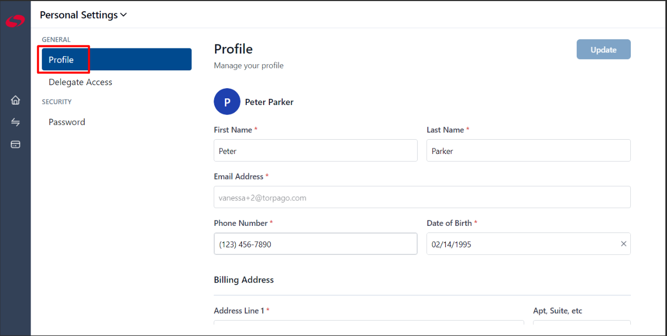This screenshot has height=336, width=667.
Task: Expand the Personal Settings dropdown
Action: [x=83, y=15]
